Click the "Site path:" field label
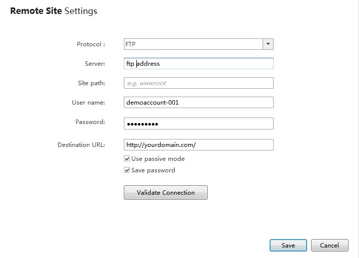This screenshot has height=258, width=359. (x=91, y=83)
